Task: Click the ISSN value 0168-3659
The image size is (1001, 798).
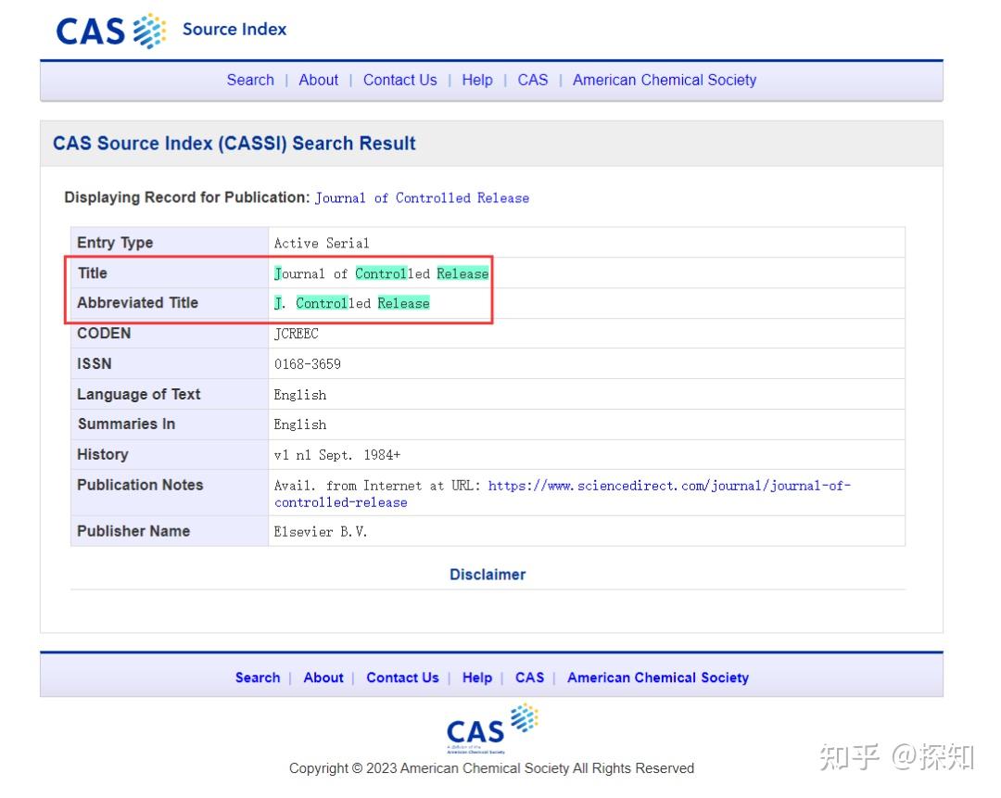Action: [x=308, y=364]
